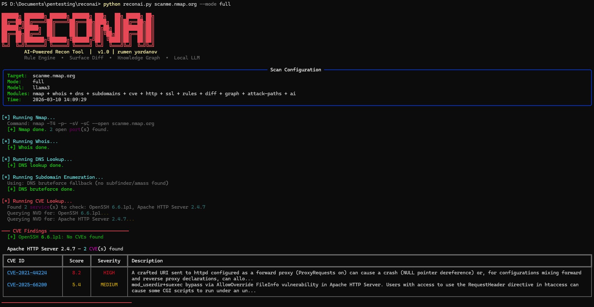Click the 'Surface Diff' feature text
Screen dimensions: 594x307
(x=86, y=58)
